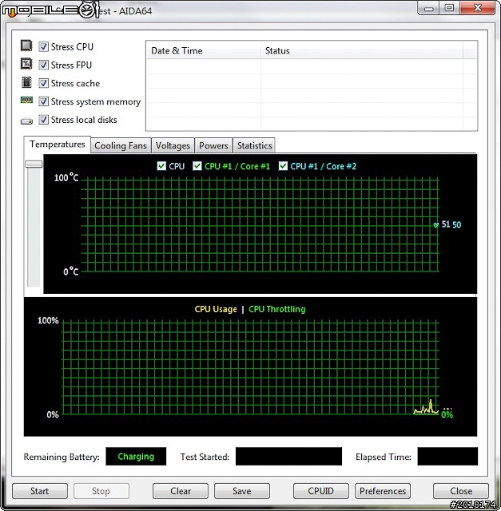Click the Test Started value field

pyautogui.click(x=288, y=456)
